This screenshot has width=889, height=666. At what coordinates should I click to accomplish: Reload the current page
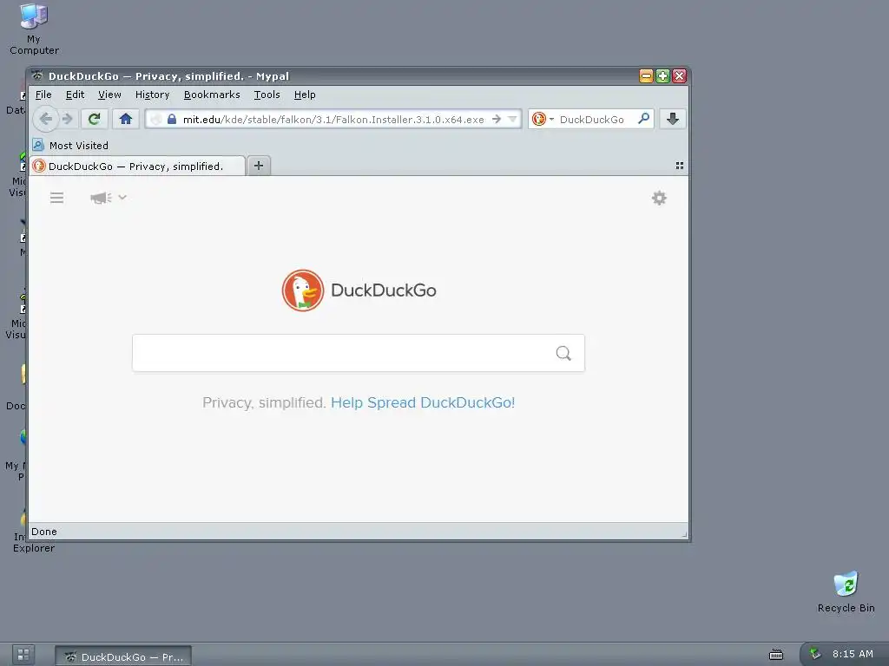click(x=94, y=119)
